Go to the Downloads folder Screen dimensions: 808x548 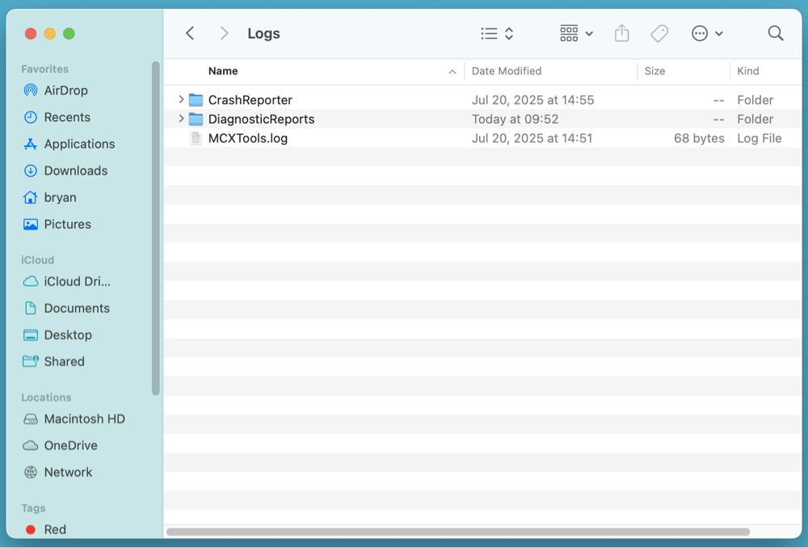(74, 171)
